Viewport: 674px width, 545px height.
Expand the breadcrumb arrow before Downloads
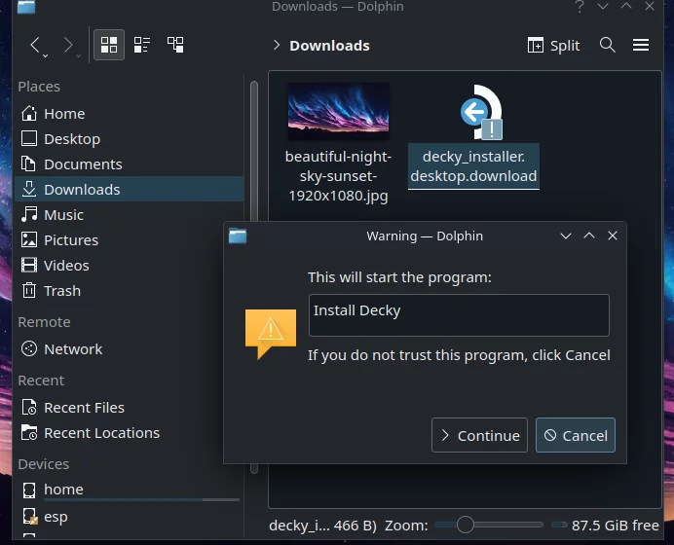click(x=277, y=45)
